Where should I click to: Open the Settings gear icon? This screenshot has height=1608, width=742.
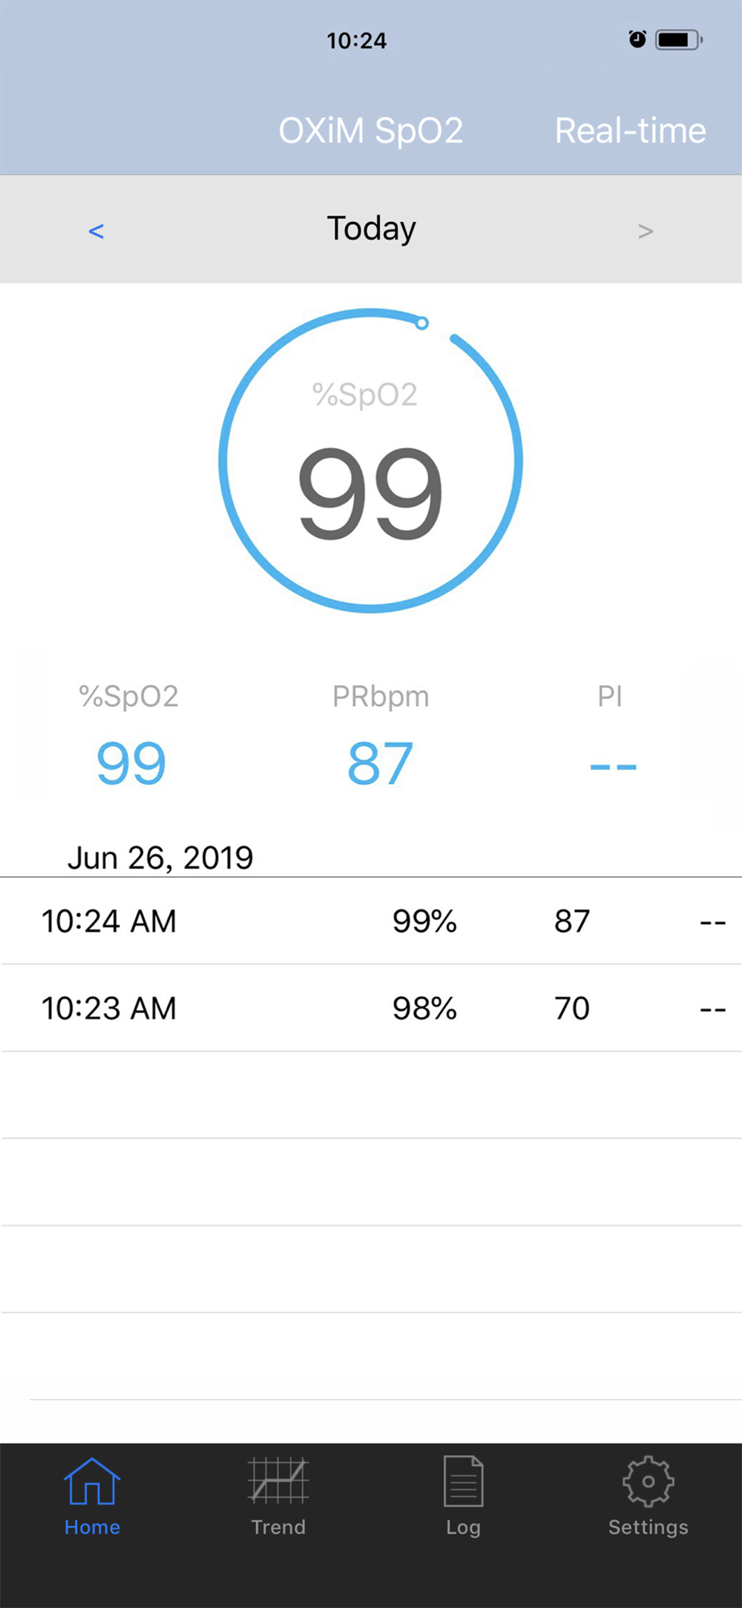pyautogui.click(x=648, y=1480)
